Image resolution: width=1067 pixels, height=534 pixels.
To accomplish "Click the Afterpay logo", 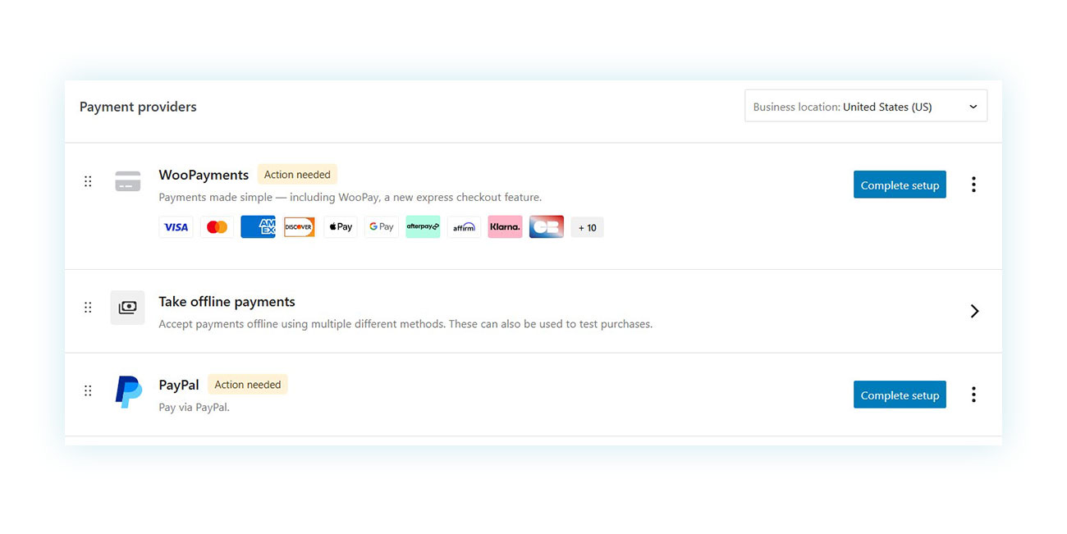I will (423, 227).
